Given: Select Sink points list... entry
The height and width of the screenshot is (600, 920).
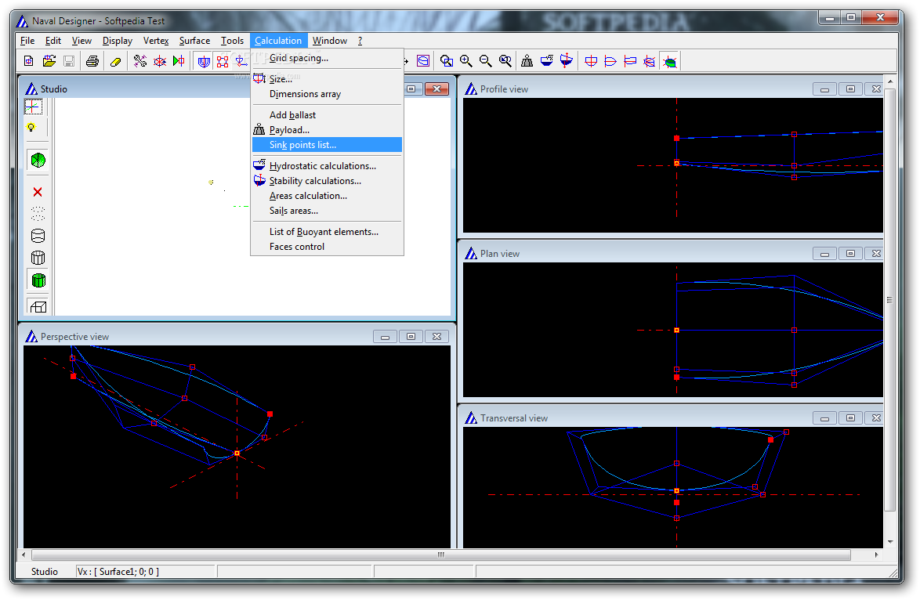Looking at the screenshot, I should (x=327, y=145).
